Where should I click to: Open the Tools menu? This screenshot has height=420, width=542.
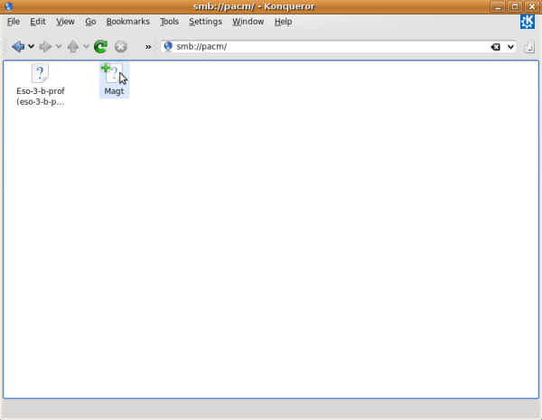point(169,21)
